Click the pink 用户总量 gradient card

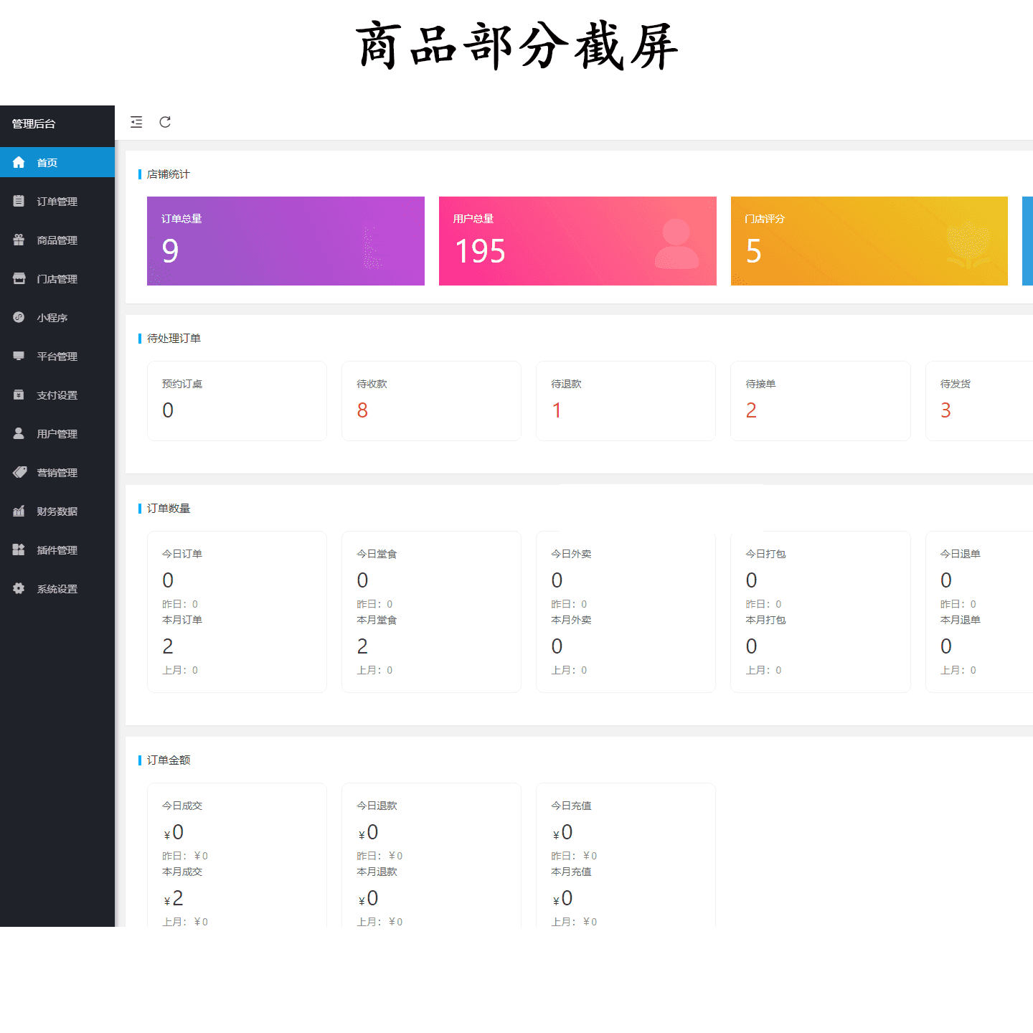pyautogui.click(x=577, y=241)
